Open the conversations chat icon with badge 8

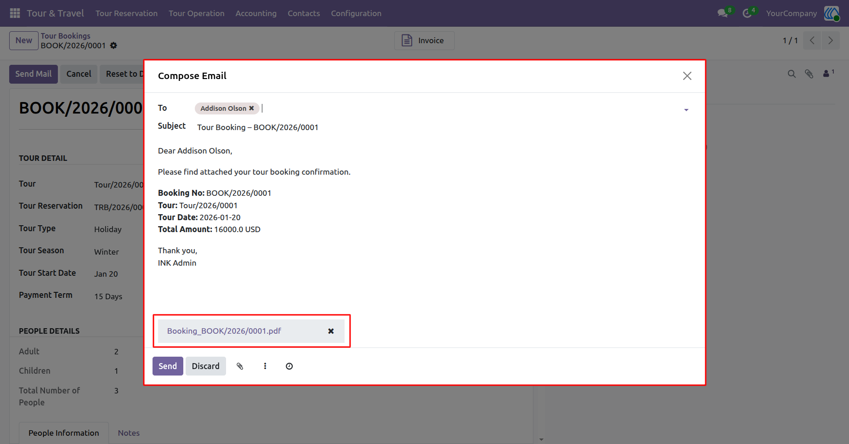pyautogui.click(x=724, y=13)
